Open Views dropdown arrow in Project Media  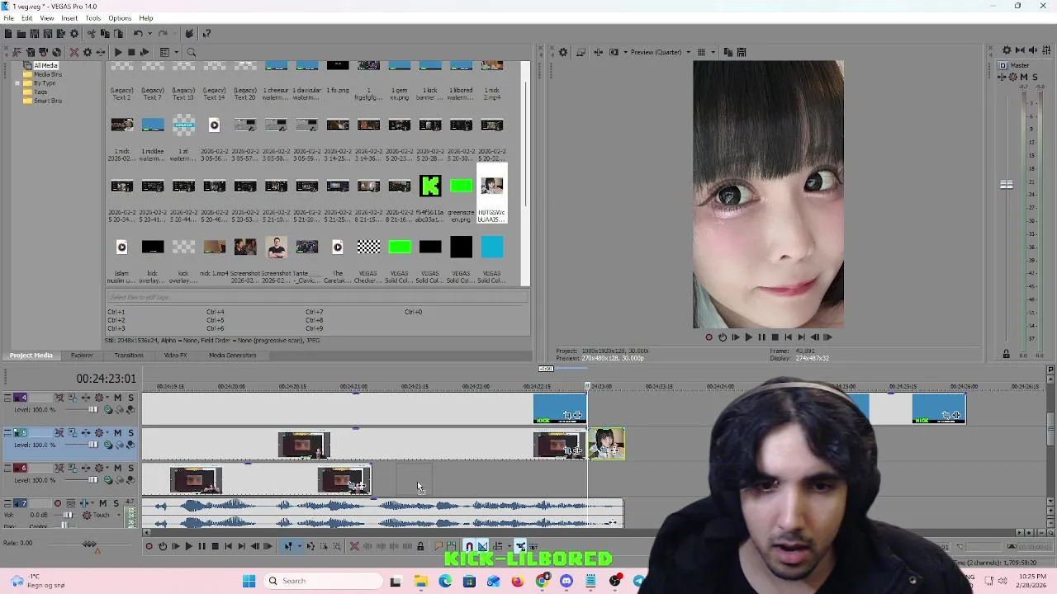tap(177, 52)
